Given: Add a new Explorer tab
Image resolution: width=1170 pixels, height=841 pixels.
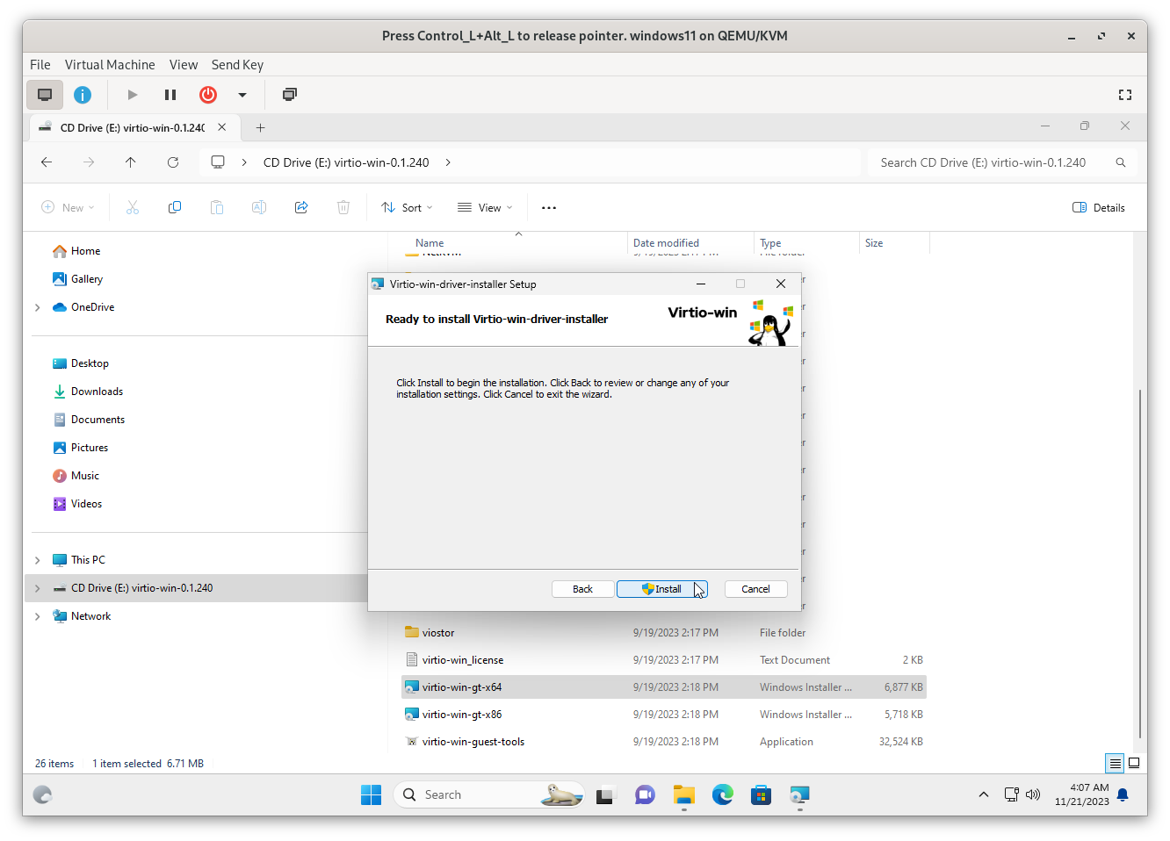Looking at the screenshot, I should click(260, 127).
